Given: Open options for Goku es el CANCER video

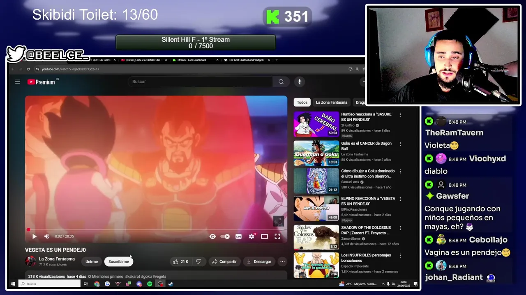Looking at the screenshot, I should pos(400,144).
